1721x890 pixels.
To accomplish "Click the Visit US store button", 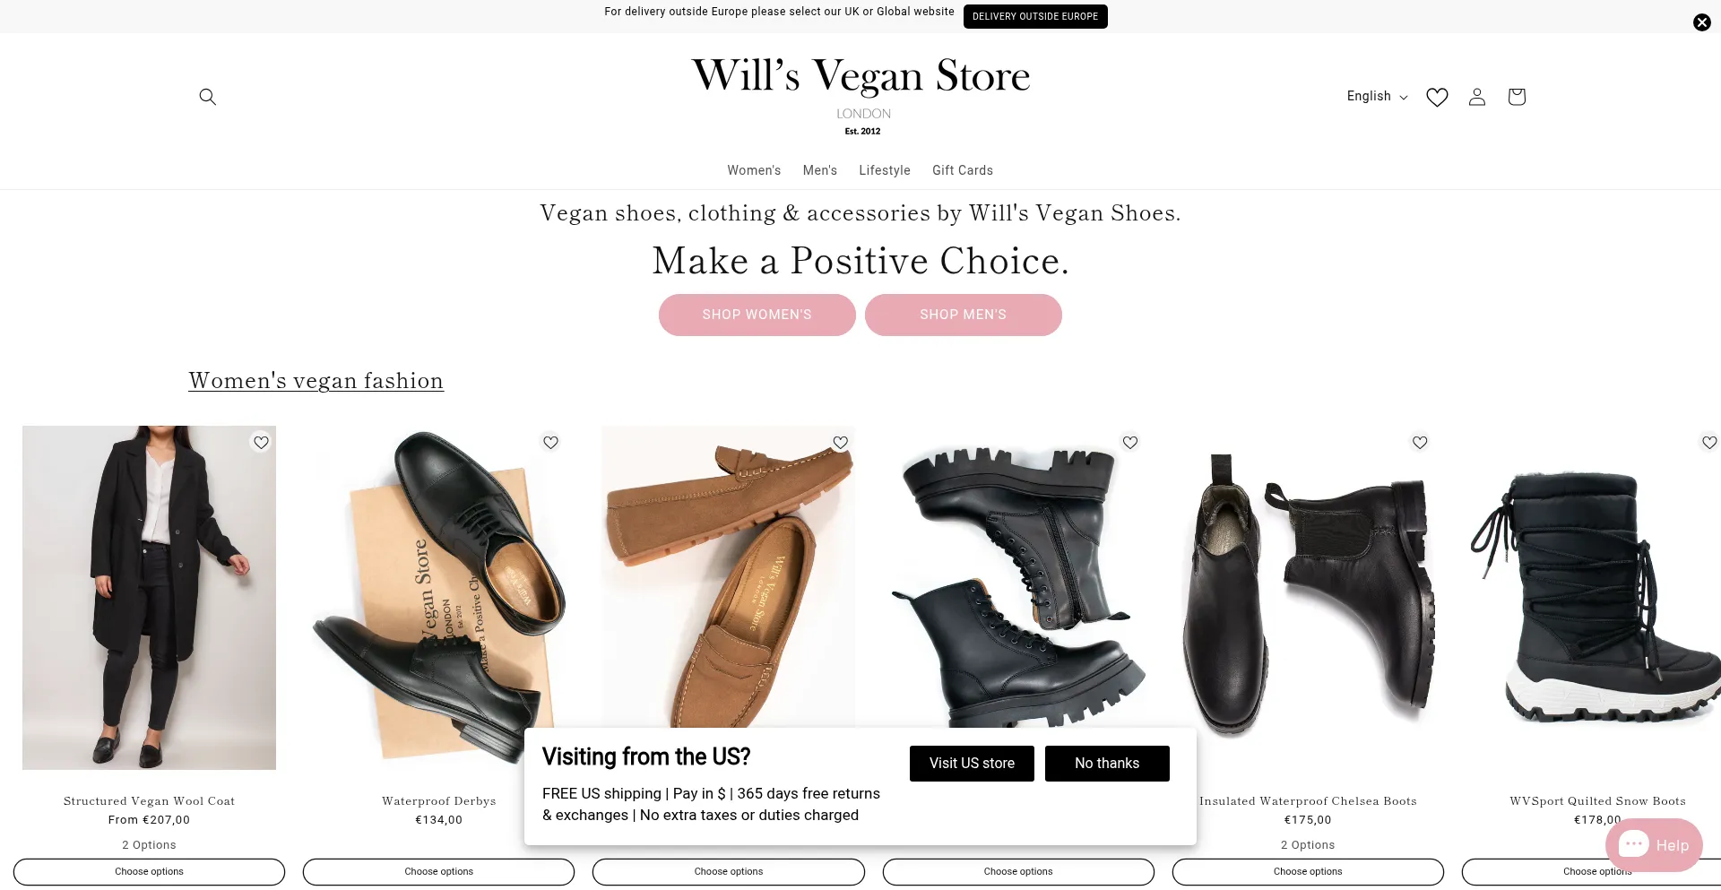I will (972, 764).
